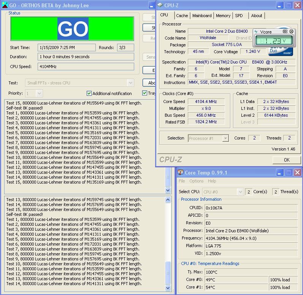Screen dimensions: 303x295
Task: Click lower log scrollbar down arrow
Action: pos(168,288)
